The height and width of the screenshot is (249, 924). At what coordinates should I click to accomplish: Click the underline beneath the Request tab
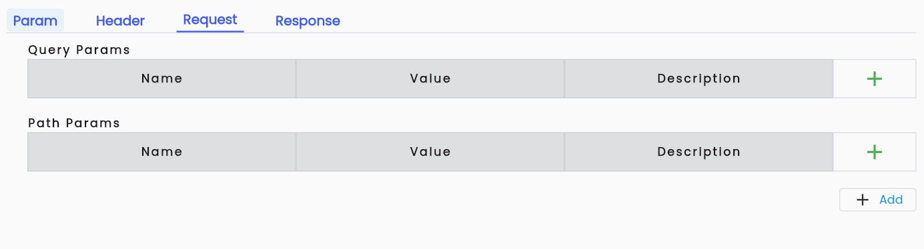(x=210, y=31)
